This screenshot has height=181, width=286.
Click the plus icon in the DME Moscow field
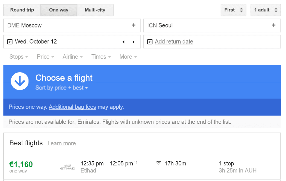(x=133, y=25)
